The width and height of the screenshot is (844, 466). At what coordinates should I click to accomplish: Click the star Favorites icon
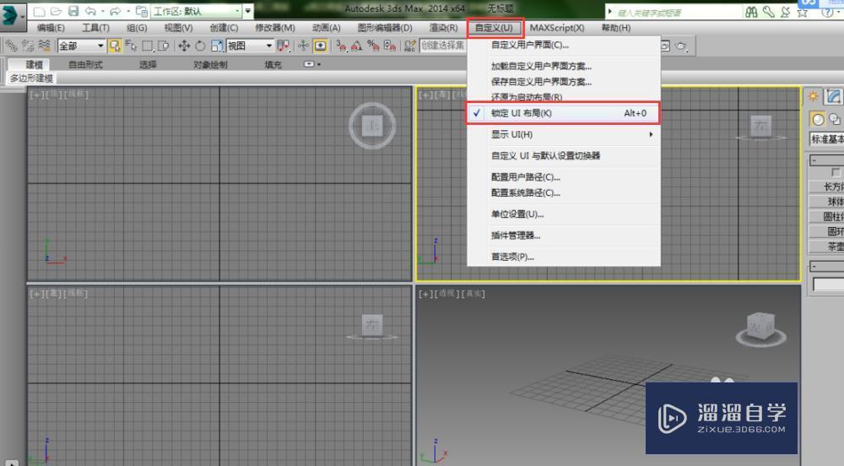802,11
